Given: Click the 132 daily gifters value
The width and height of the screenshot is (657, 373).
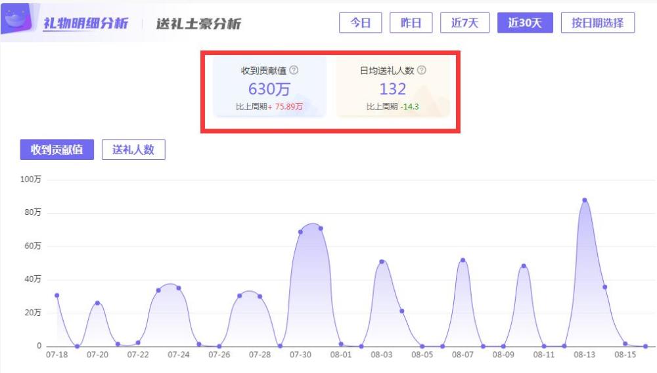Looking at the screenshot, I should 393,89.
